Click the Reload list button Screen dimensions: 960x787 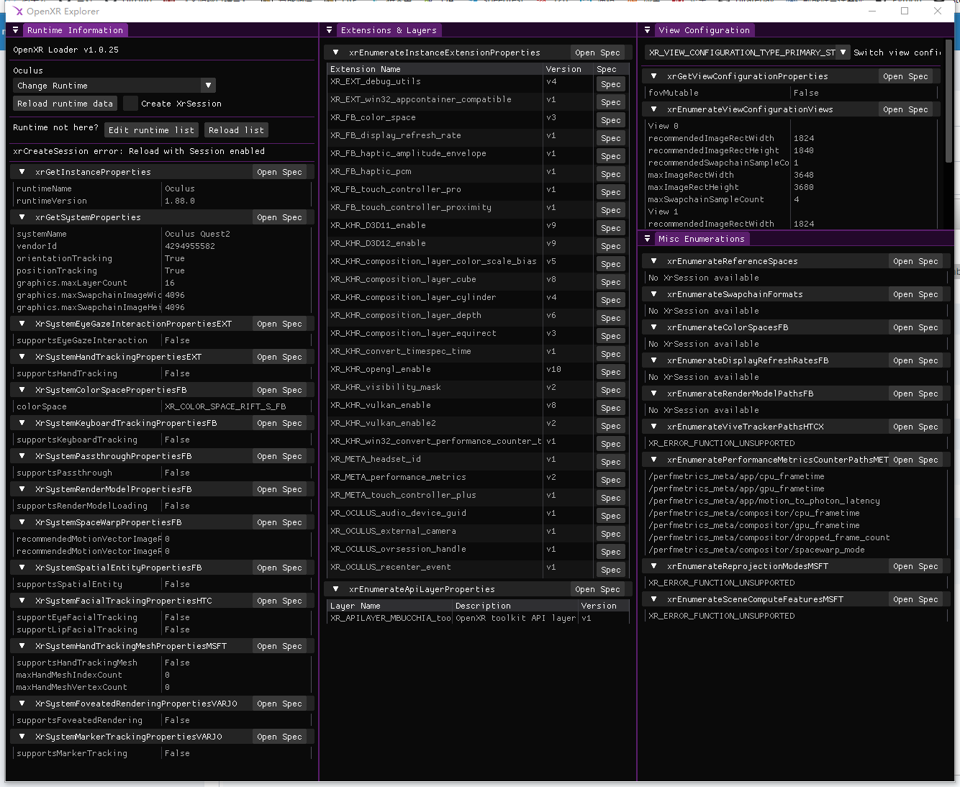236,130
